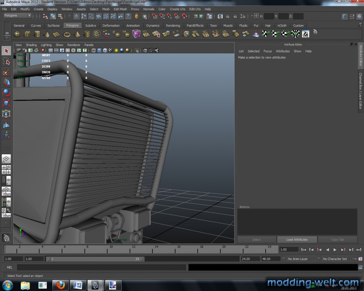Activate the Select tool in the toolbox

tap(6, 51)
